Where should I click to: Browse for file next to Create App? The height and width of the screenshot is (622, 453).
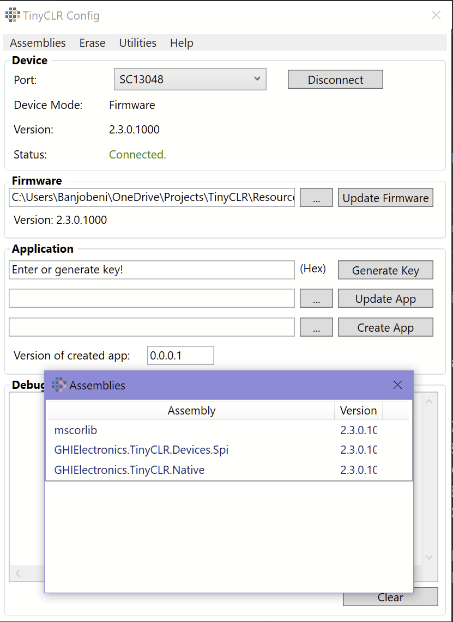(316, 327)
